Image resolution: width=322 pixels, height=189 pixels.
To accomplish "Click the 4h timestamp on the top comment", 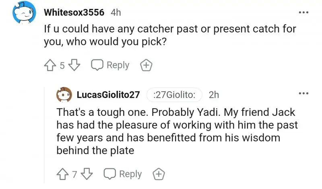I will click(x=116, y=12).
